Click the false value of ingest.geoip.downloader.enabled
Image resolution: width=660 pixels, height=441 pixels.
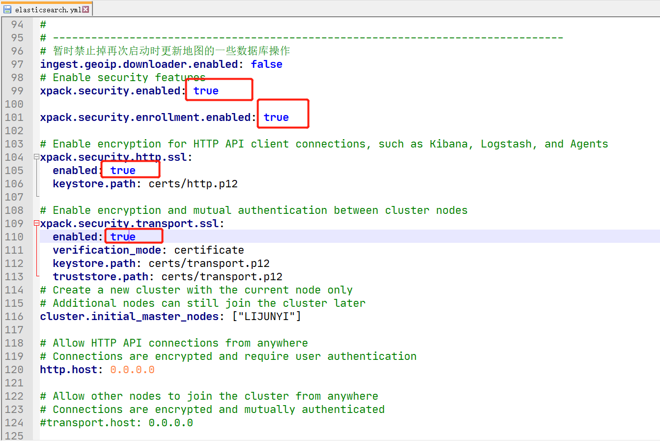[x=266, y=64]
